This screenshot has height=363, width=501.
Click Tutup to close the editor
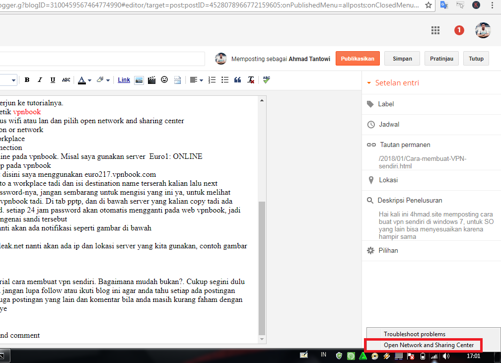pyautogui.click(x=476, y=59)
